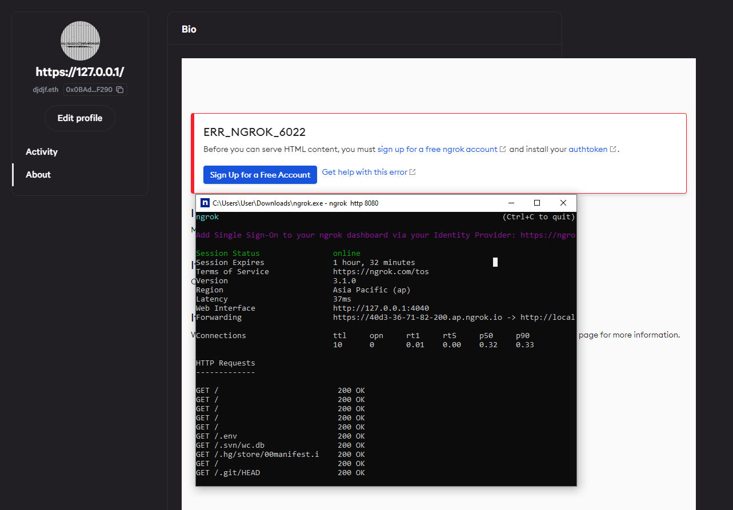This screenshot has height=510, width=733.
Task: Click the Bio heading
Action: [189, 29]
